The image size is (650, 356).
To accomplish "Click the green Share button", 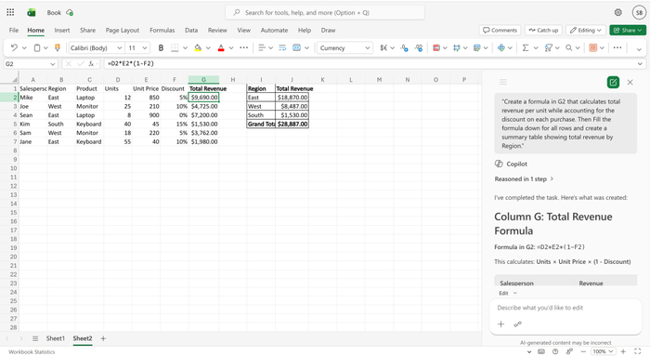I will pos(628,30).
